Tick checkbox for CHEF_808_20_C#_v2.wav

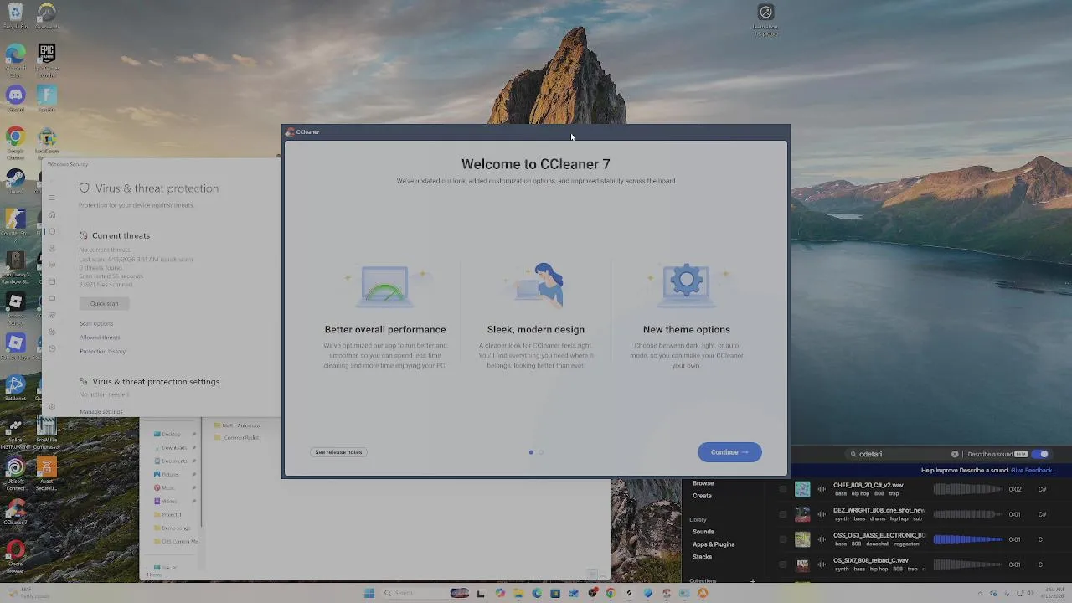click(783, 489)
